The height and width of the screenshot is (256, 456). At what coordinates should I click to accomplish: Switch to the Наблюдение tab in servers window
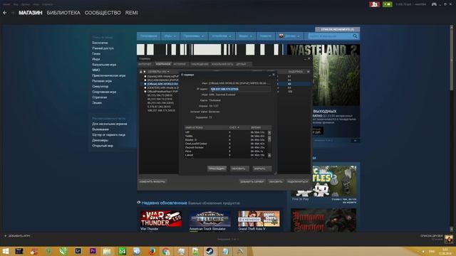coord(199,64)
